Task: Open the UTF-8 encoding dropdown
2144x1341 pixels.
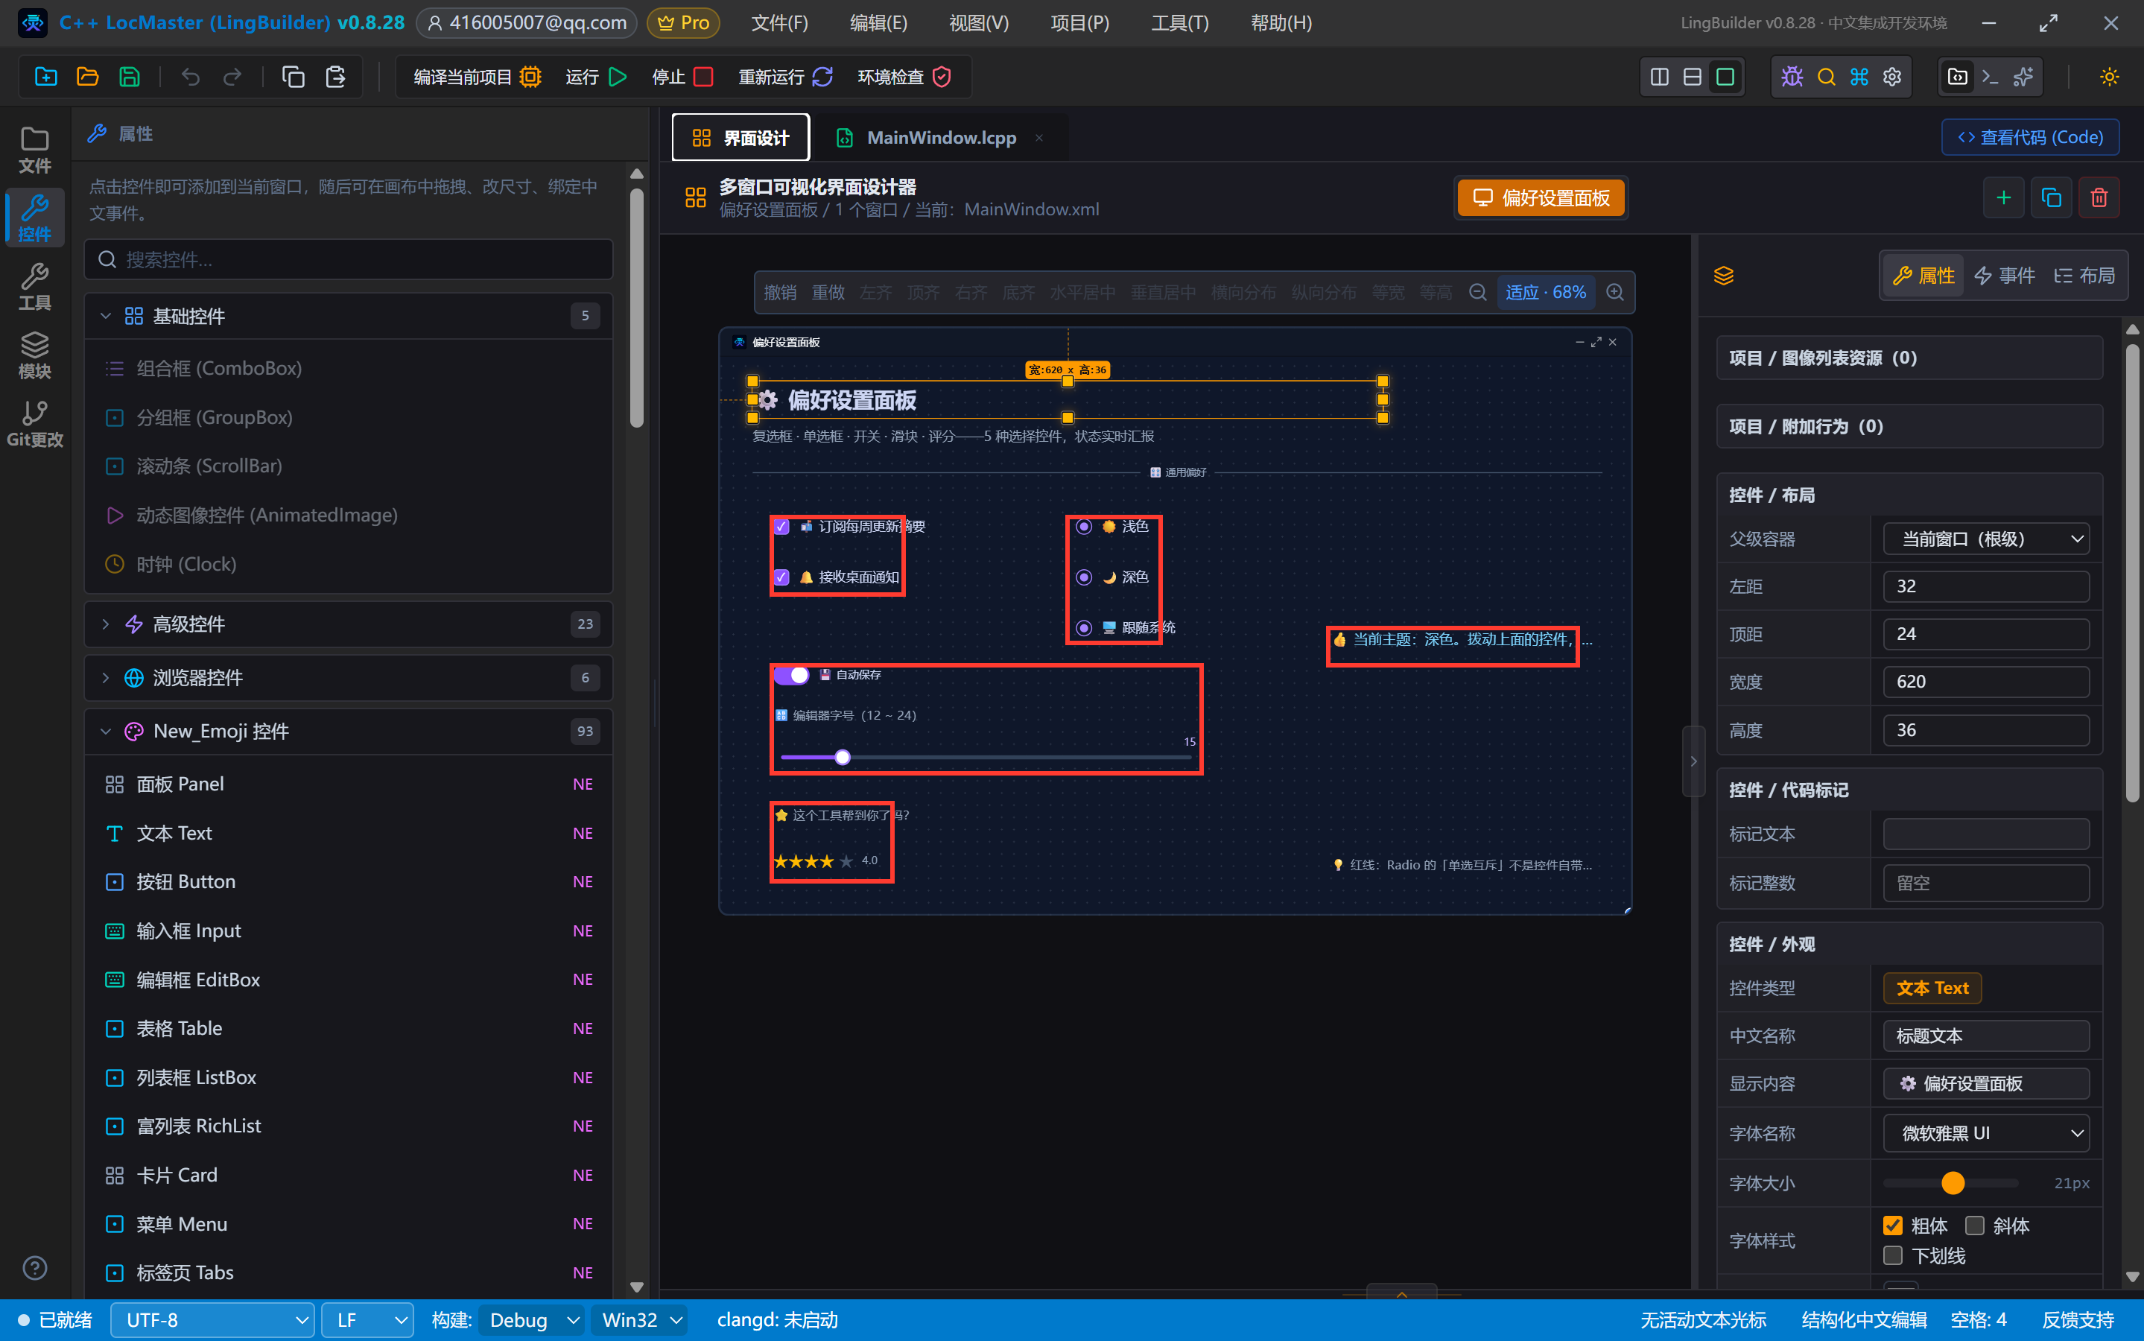Action: [213, 1319]
